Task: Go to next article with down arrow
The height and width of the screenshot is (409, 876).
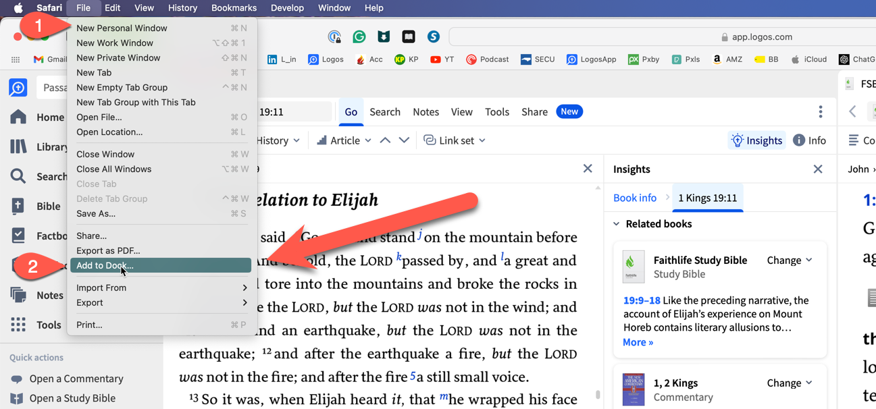Action: [404, 140]
